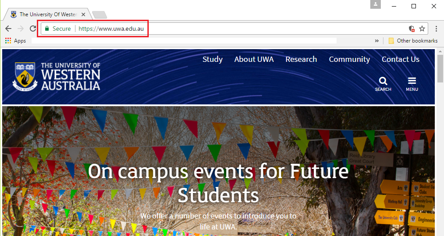Image resolution: width=444 pixels, height=236 pixels.
Task: Open a new tab beside the UWA tab
Action: pos(99,14)
